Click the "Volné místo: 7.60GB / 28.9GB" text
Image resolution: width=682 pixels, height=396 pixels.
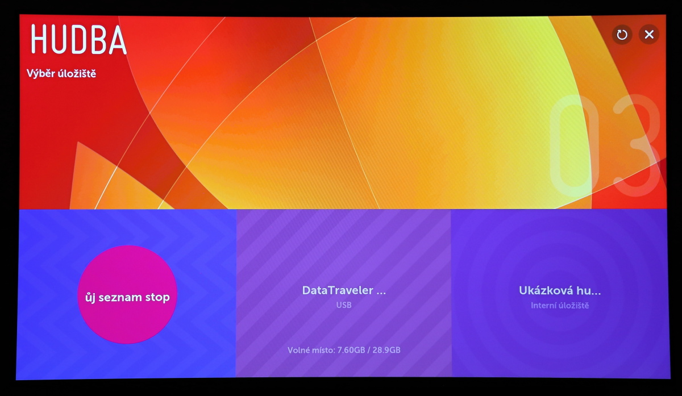(x=344, y=350)
